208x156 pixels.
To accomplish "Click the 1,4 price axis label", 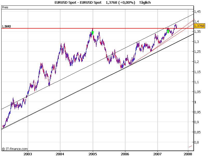I will tap(197, 22).
